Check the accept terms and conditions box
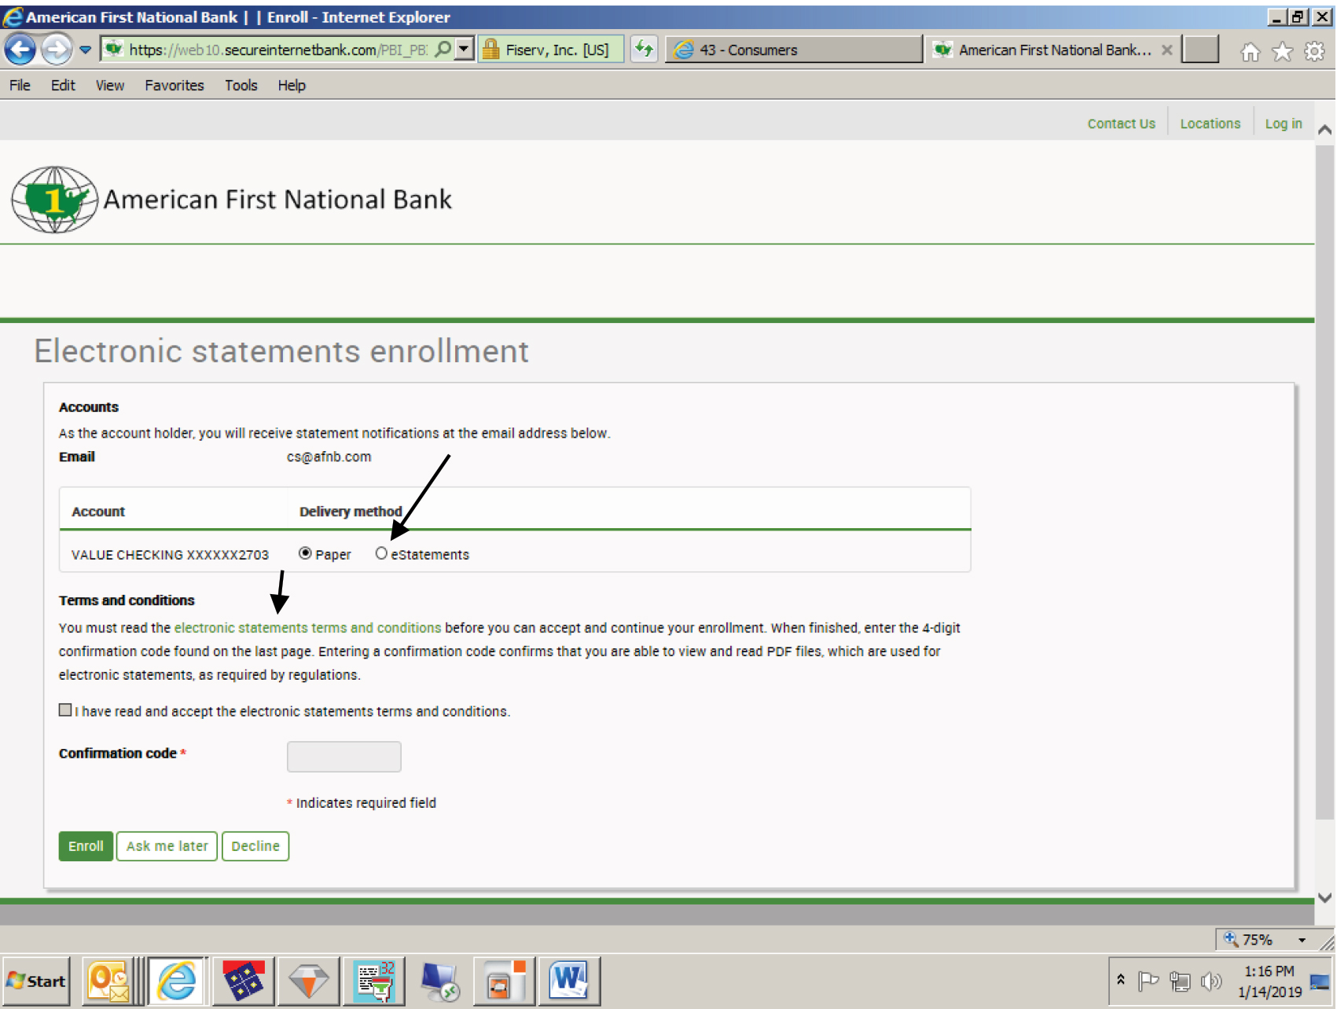This screenshot has width=1337, height=1009. coord(65,710)
